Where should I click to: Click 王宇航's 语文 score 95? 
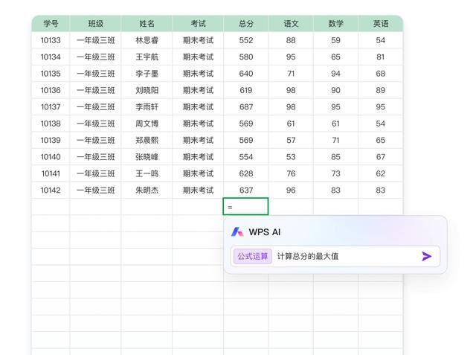click(291, 57)
